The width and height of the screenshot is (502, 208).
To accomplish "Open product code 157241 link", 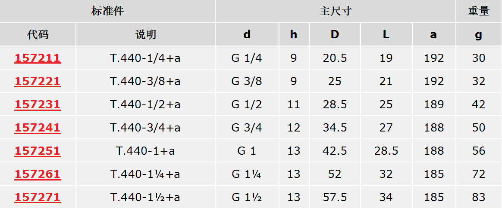I will click(38, 128).
